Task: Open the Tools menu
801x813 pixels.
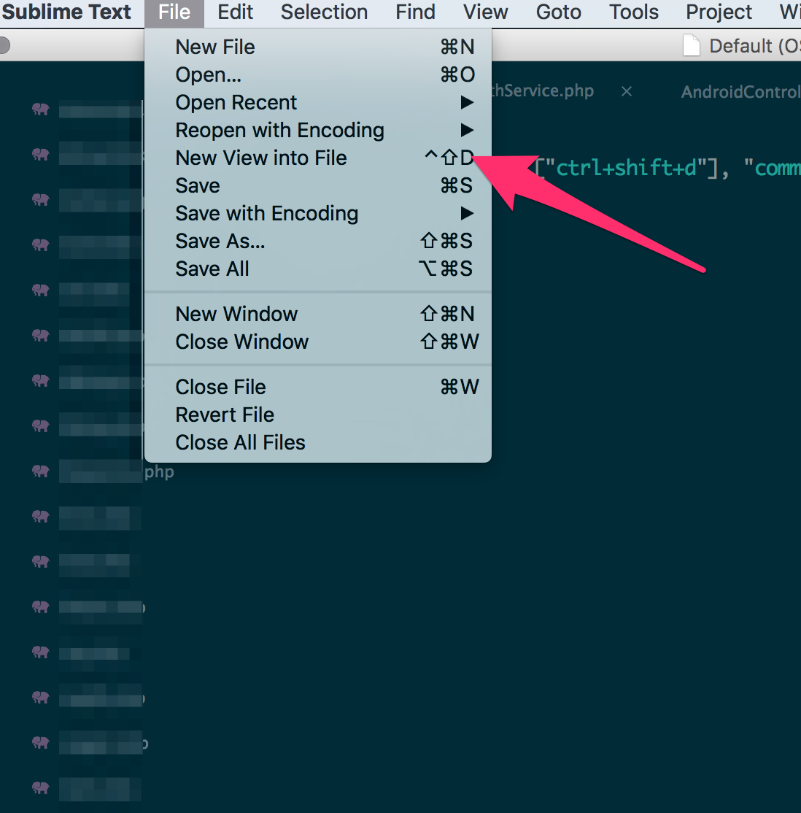Action: tap(633, 12)
